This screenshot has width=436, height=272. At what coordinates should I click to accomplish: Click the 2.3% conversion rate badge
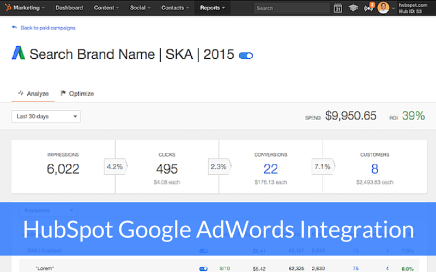coord(220,166)
